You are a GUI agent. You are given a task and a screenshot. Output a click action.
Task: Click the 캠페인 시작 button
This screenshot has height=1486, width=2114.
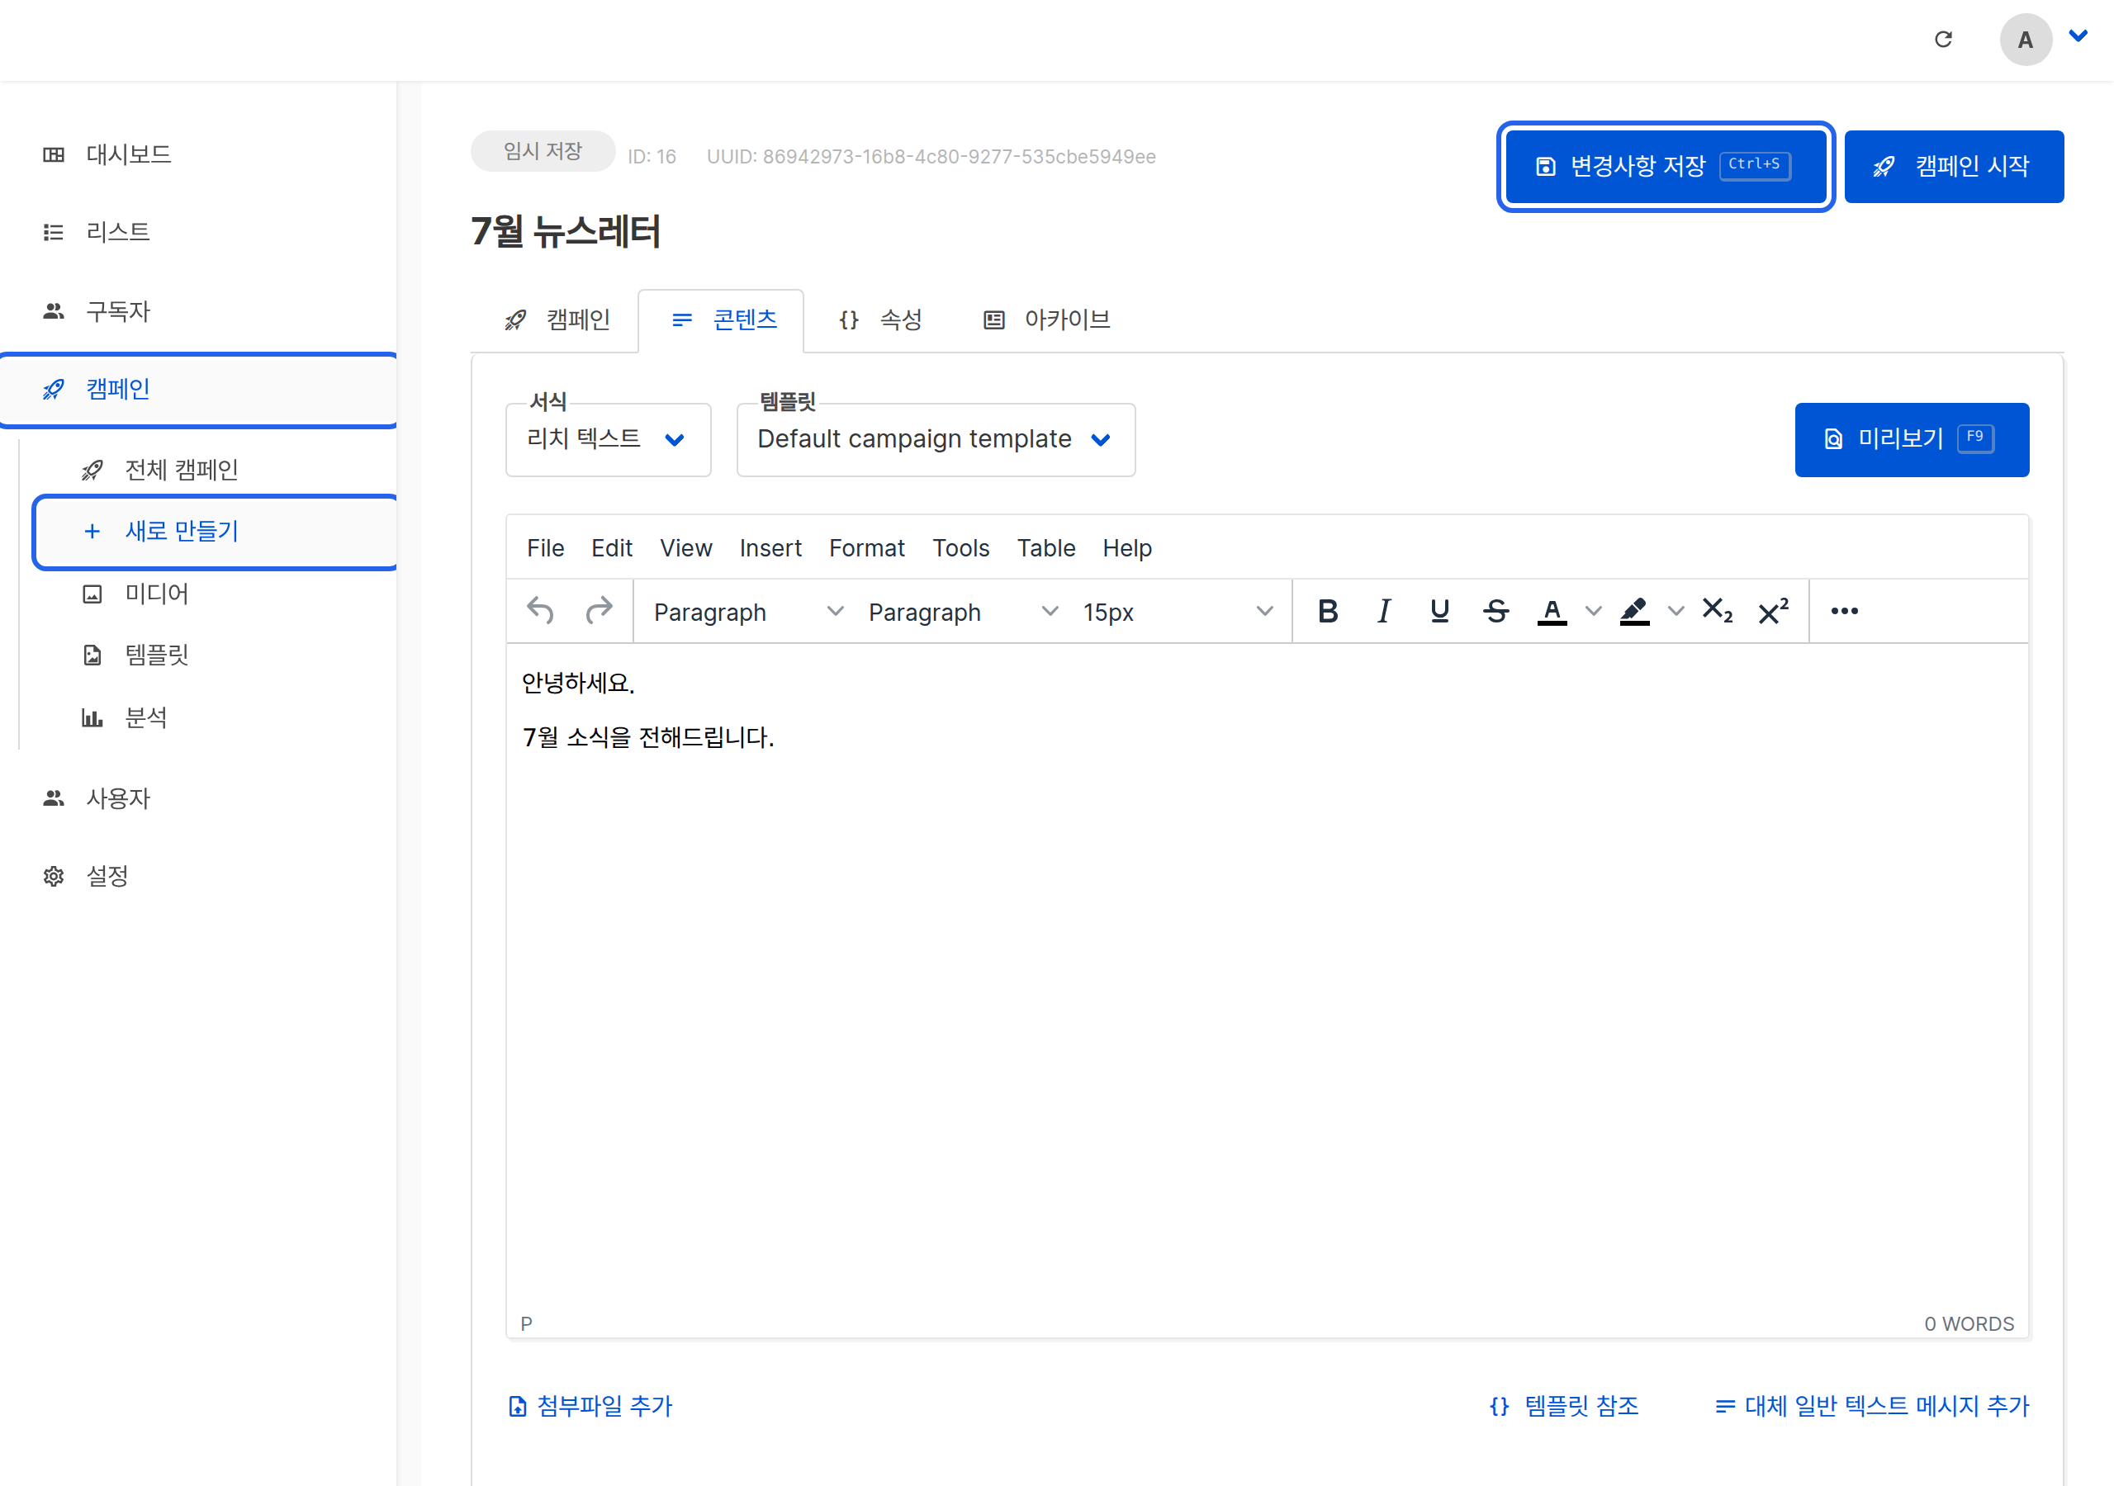click(1954, 167)
